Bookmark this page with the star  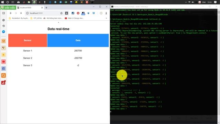[61, 13]
